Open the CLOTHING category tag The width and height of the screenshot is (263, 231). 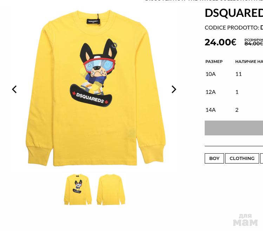[x=242, y=158]
